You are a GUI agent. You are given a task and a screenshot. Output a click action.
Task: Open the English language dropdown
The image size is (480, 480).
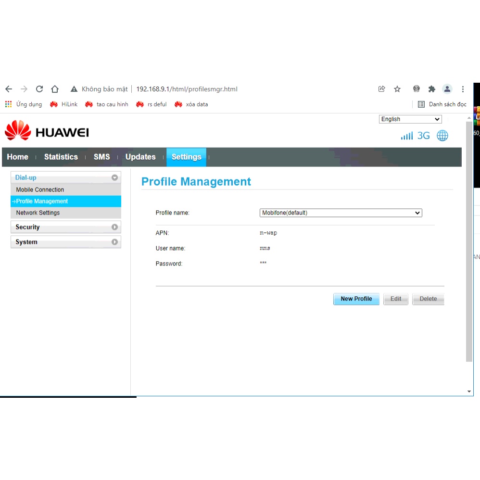point(410,119)
